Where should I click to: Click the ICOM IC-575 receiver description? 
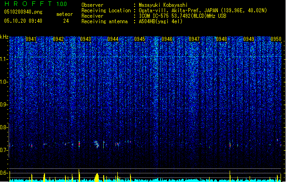point(183,16)
